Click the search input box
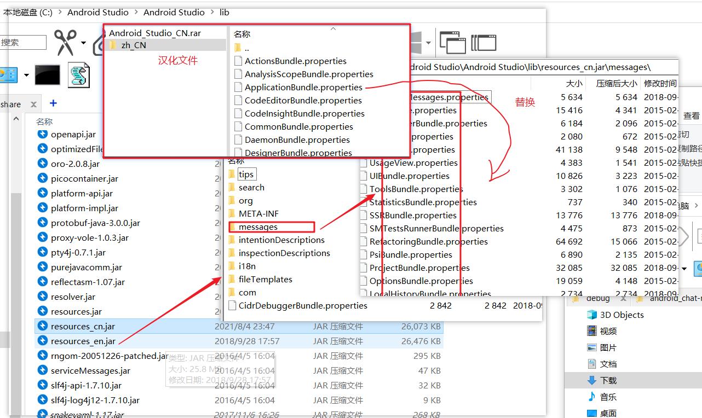Viewport: 702px width, 418px height. click(23, 42)
